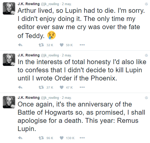The height and width of the screenshot is (143, 150).
Task: Click the globe icon on the second tweet
Action: 146,55
